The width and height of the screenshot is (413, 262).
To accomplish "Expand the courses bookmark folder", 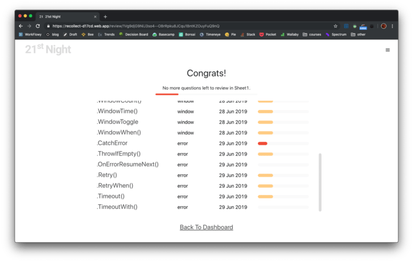I will click(x=312, y=35).
